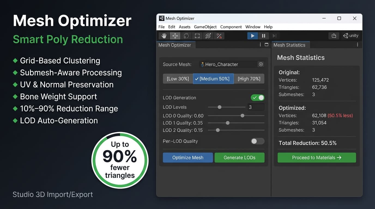Viewport: 375px width, 209px height.
Task: Select the combined Transform tool
Action: click(x=208, y=36)
